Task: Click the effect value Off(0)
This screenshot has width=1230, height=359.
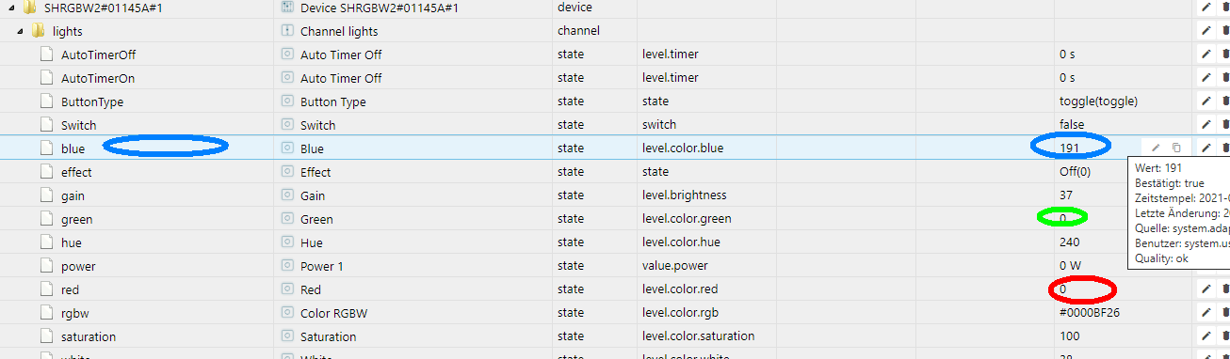Action: coord(1076,172)
